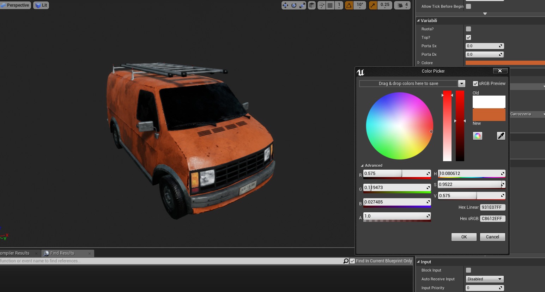Click the H hue value field
545x292 pixels.
472,174
